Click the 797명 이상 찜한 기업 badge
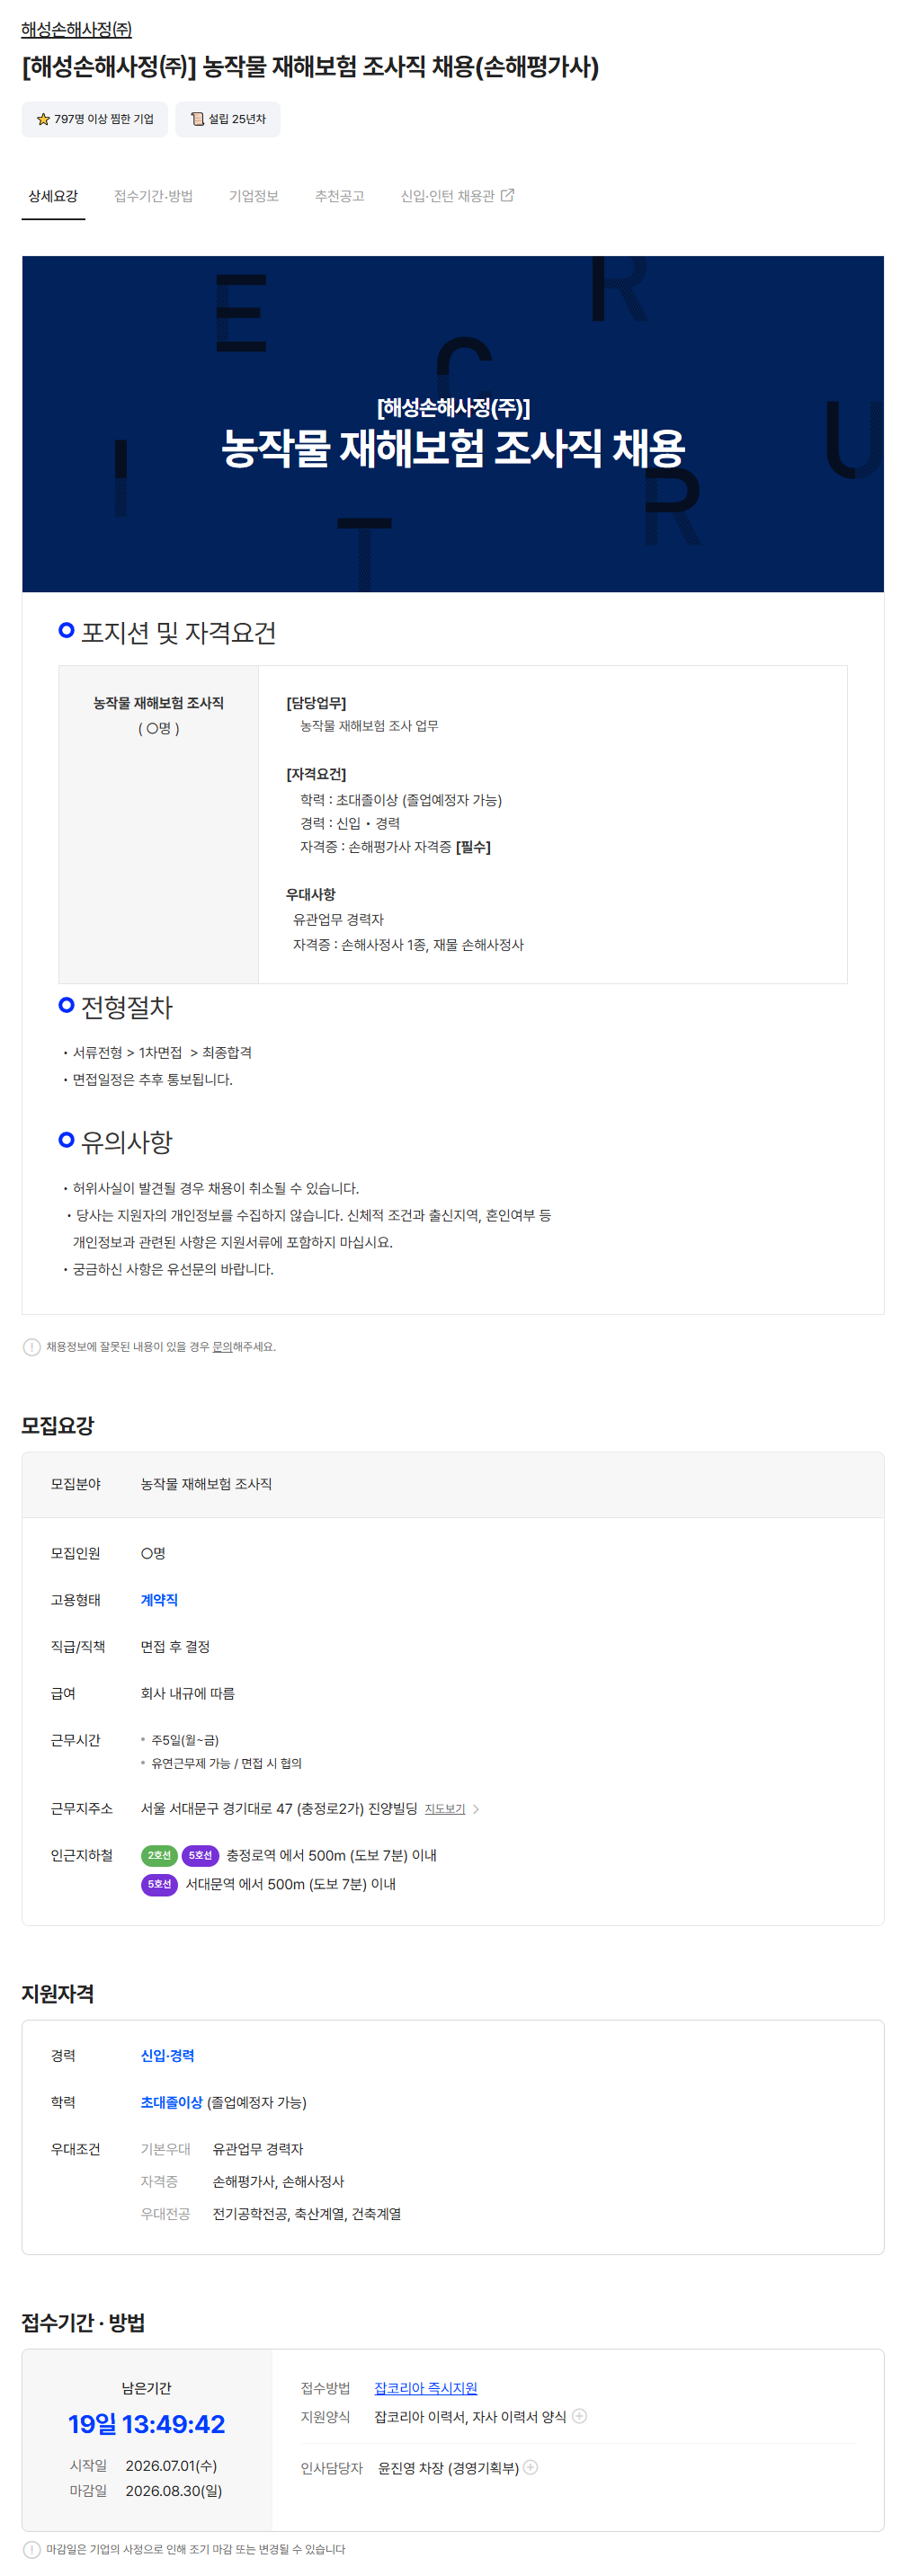Image resolution: width=910 pixels, height=2576 pixels. pos(95,119)
